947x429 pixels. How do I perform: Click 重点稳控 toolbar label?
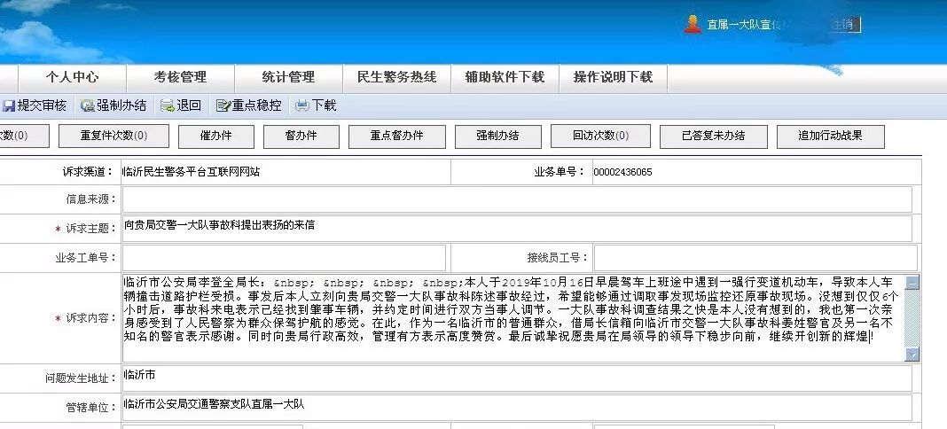tap(256, 105)
